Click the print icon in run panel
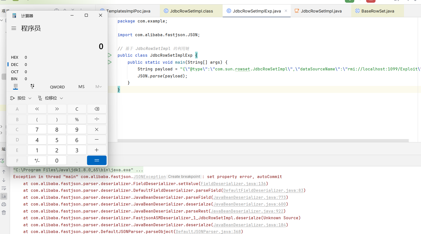This screenshot has height=234, width=421. coord(4,204)
